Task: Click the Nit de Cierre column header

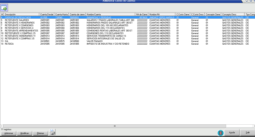Action: click(142, 14)
